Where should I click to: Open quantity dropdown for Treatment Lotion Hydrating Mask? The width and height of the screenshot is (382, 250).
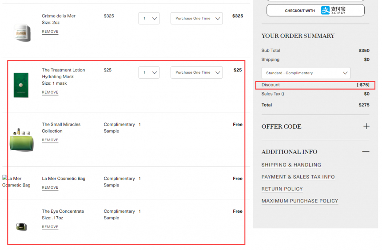(149, 72)
